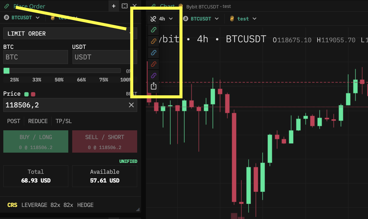Click the SELL / SHORT button

105,141
